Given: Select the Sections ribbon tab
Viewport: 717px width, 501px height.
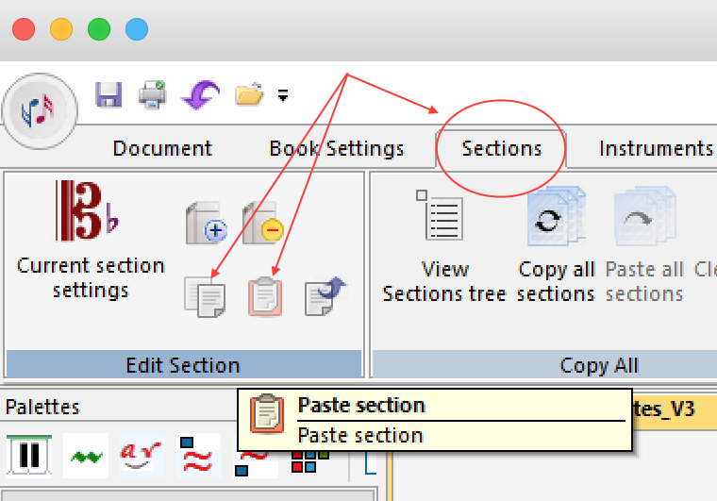Looking at the screenshot, I should [x=501, y=149].
